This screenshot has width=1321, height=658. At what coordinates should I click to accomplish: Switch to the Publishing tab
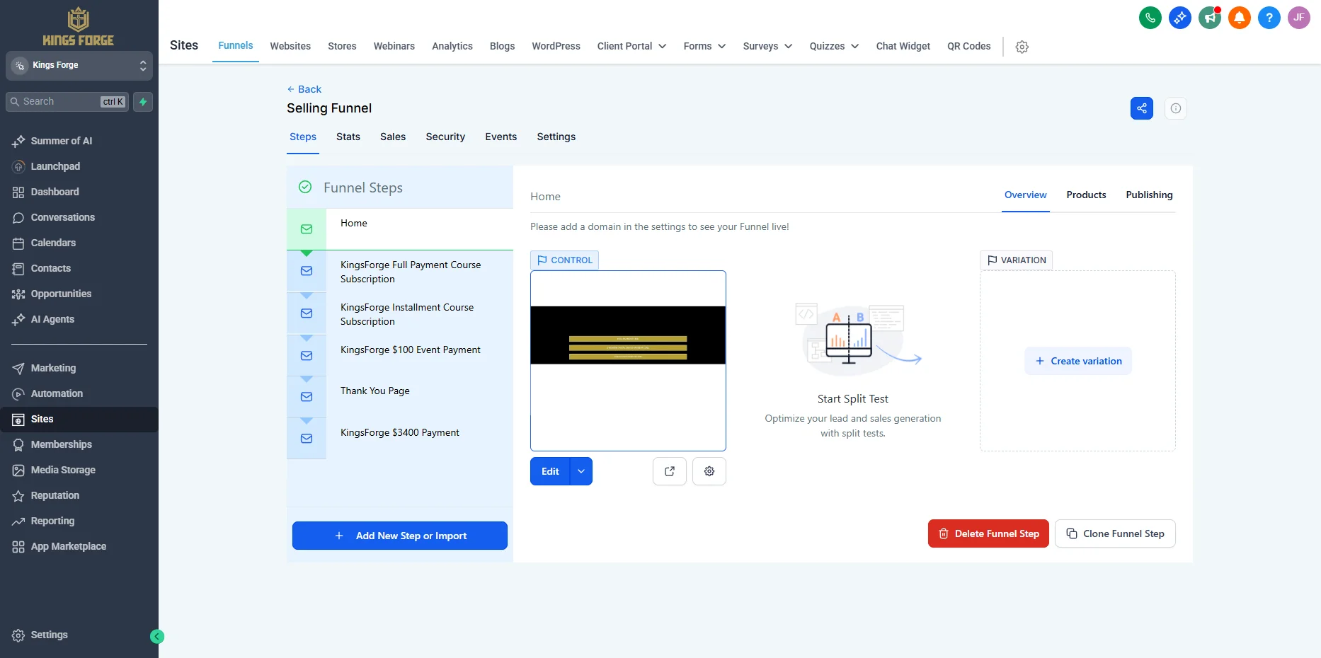click(x=1149, y=195)
